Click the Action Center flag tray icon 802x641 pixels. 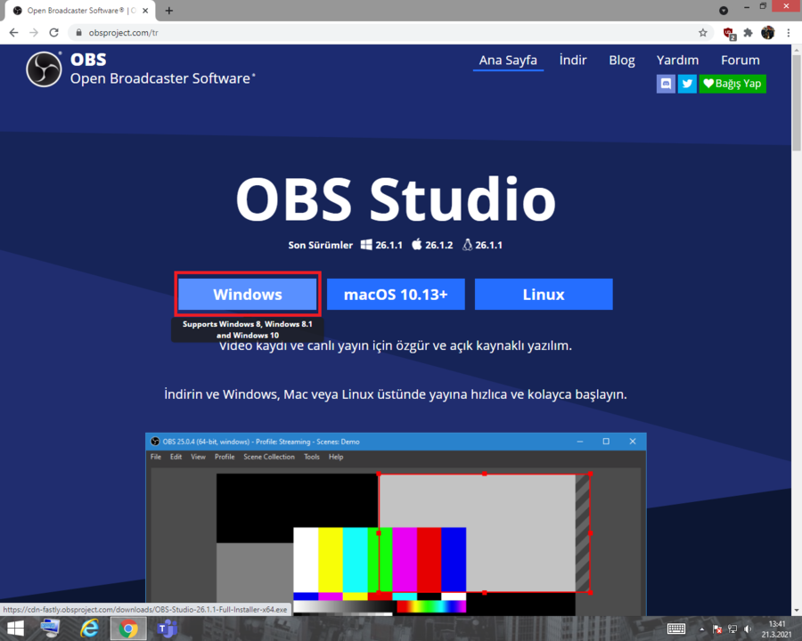tap(716, 629)
